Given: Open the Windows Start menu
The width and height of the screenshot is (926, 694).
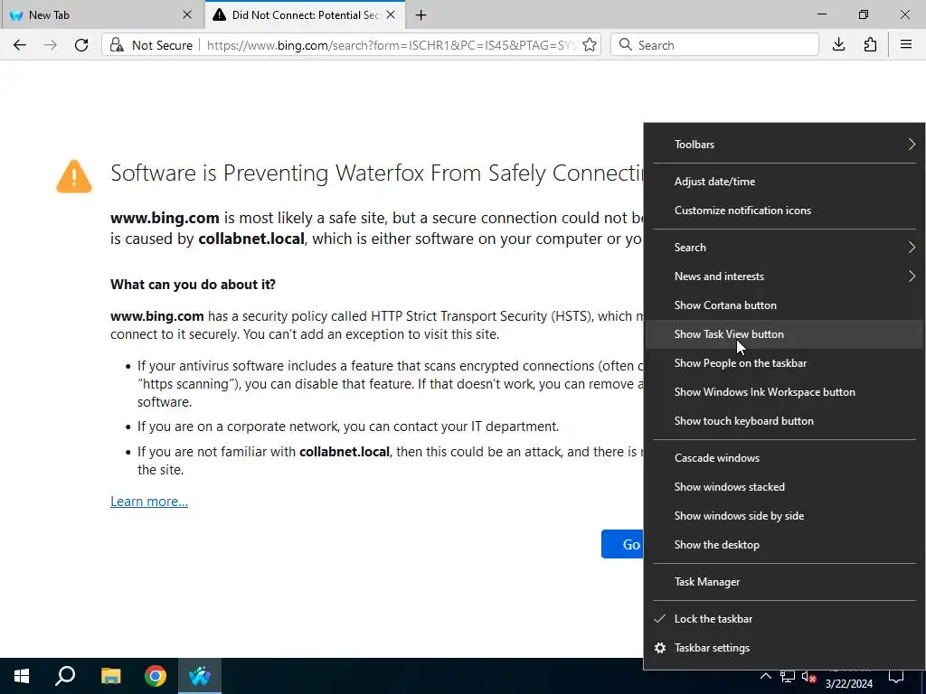Looking at the screenshot, I should [22, 676].
